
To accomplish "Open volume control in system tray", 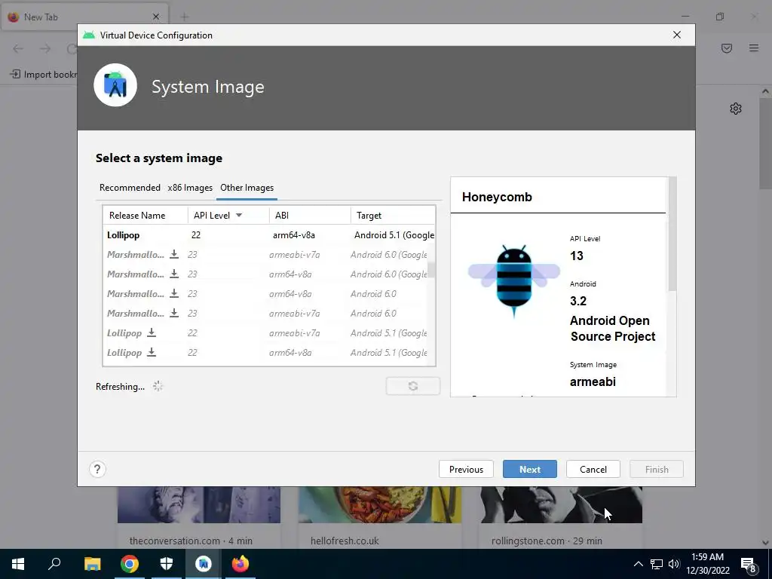I will 674,564.
